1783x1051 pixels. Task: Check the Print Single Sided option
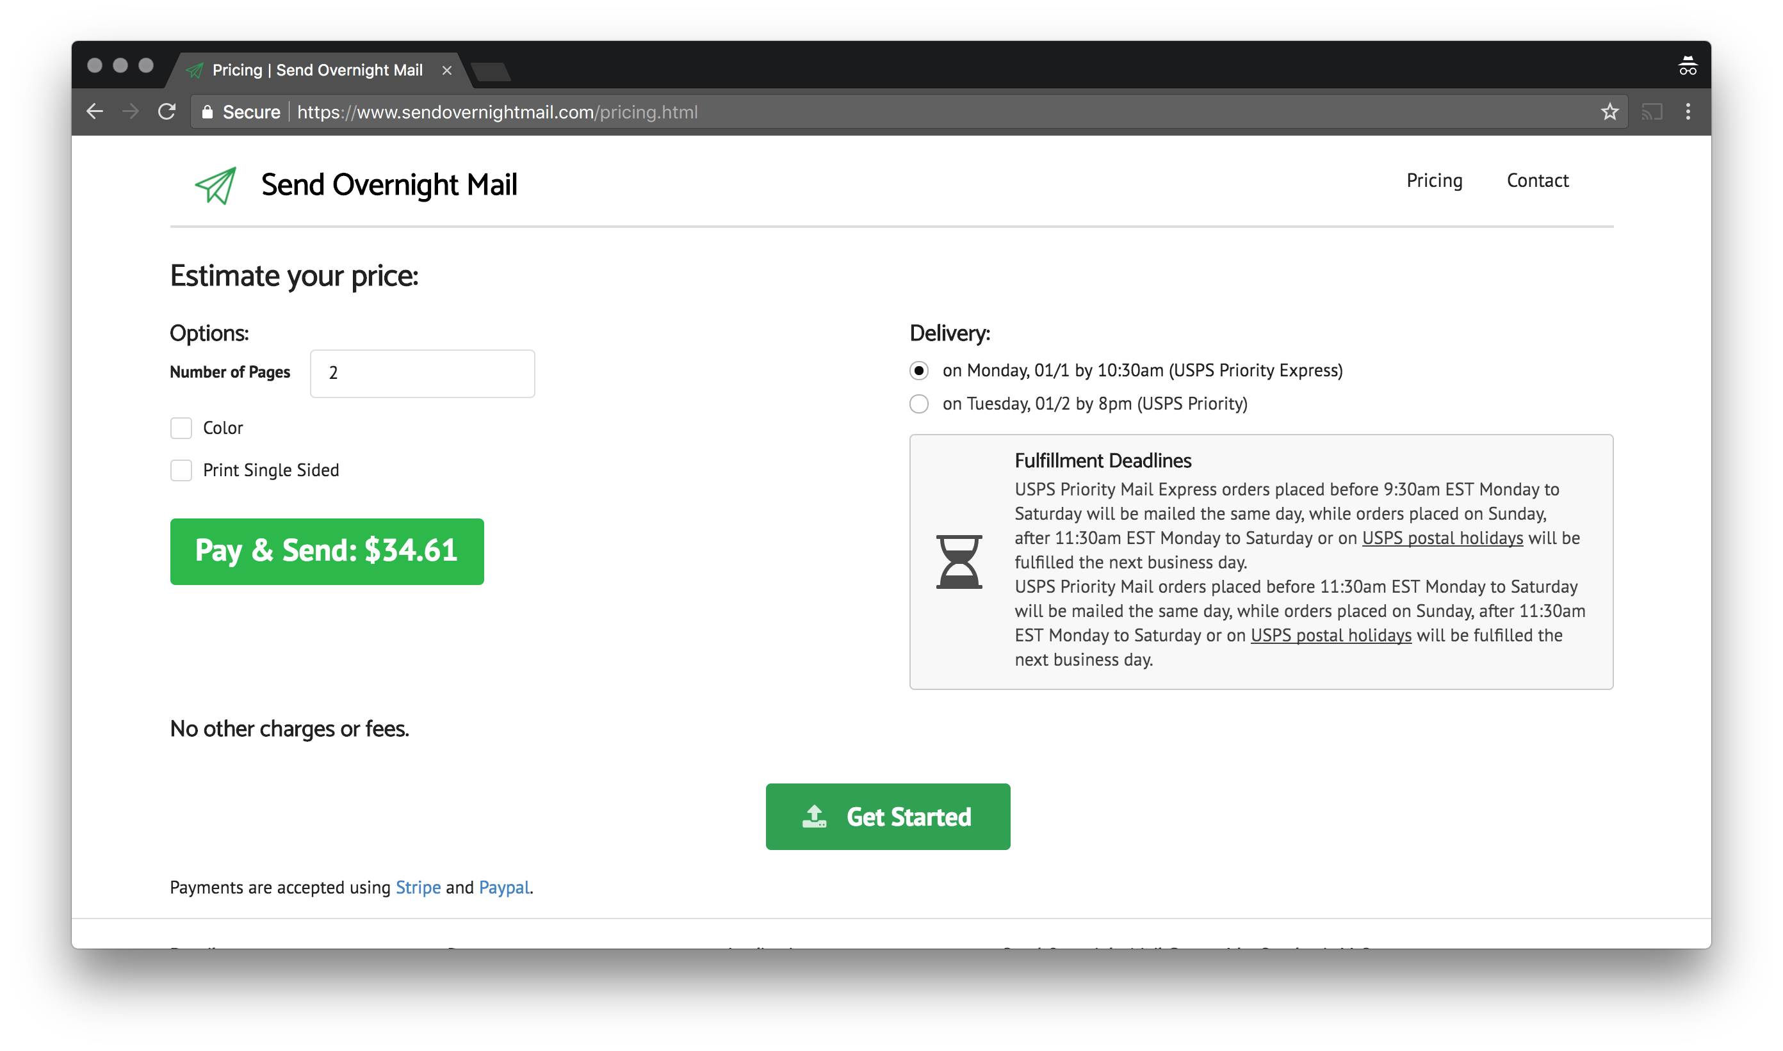(x=181, y=470)
